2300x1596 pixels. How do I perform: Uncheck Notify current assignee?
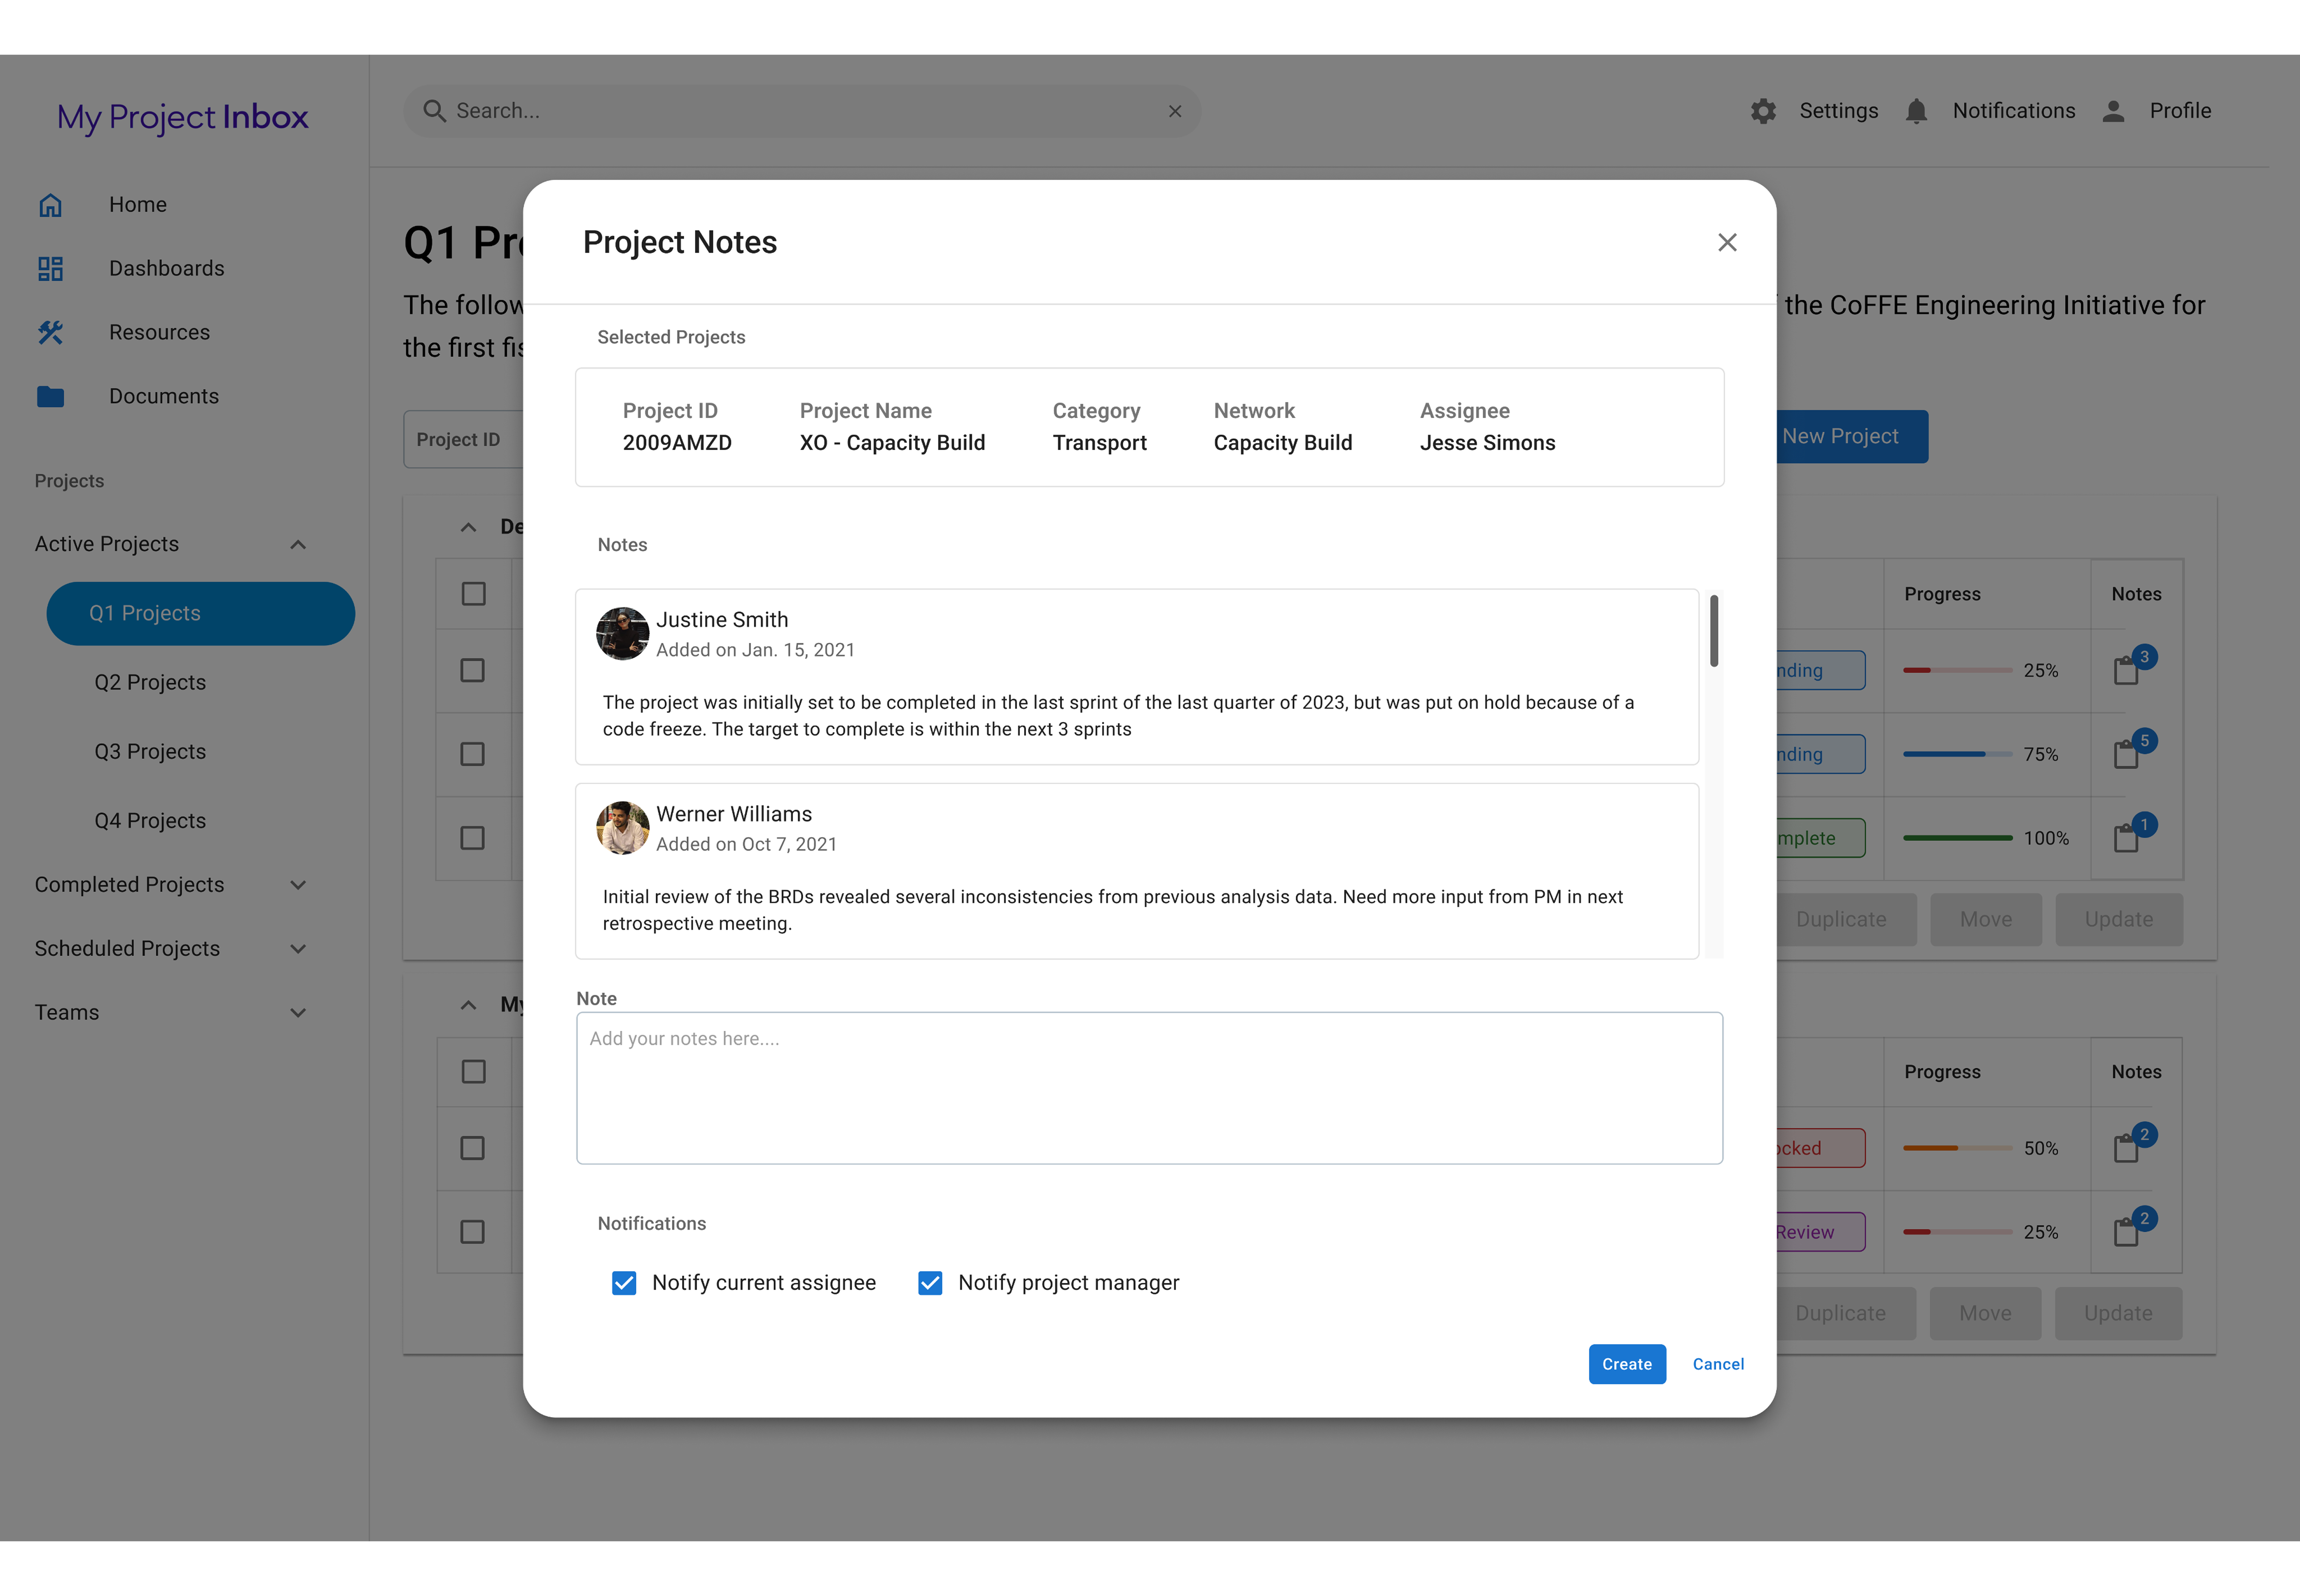coord(624,1283)
